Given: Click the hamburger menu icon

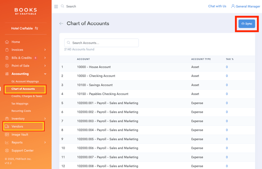Looking at the screenshot, I should pyautogui.click(x=56, y=7).
